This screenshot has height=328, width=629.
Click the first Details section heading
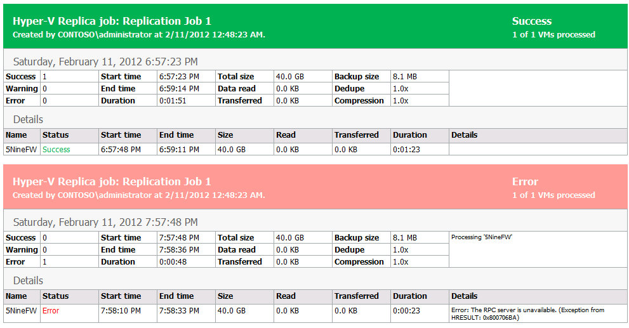(28, 119)
